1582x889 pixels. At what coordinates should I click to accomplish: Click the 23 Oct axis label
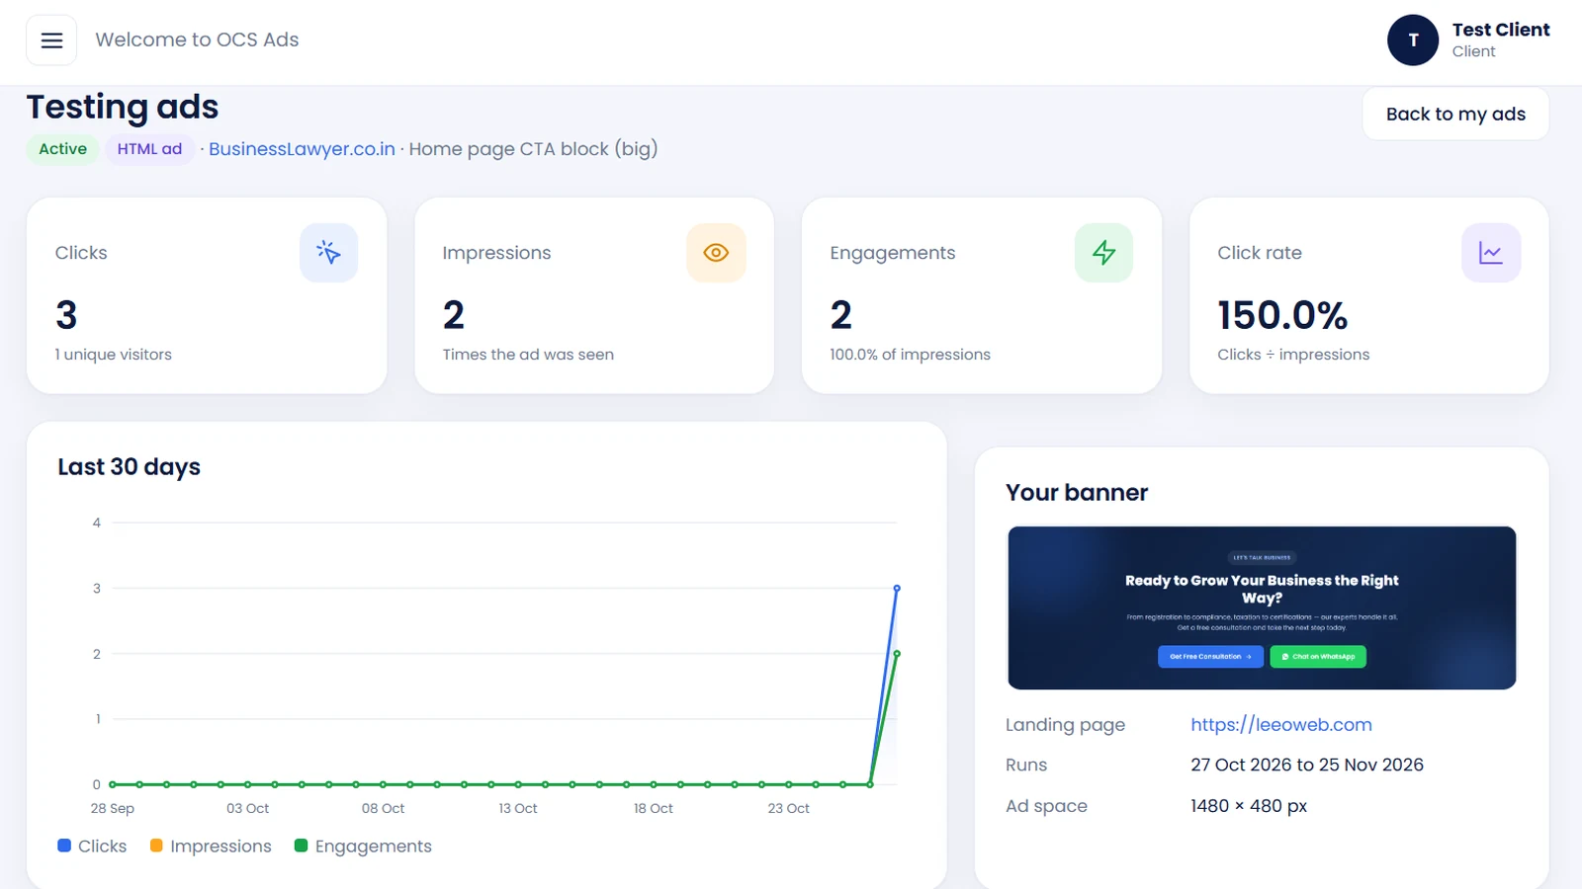pyautogui.click(x=788, y=808)
